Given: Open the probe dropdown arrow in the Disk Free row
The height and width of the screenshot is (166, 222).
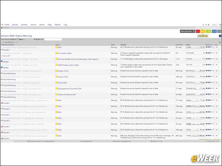Looking at the screenshot, I should click(x=23, y=59).
